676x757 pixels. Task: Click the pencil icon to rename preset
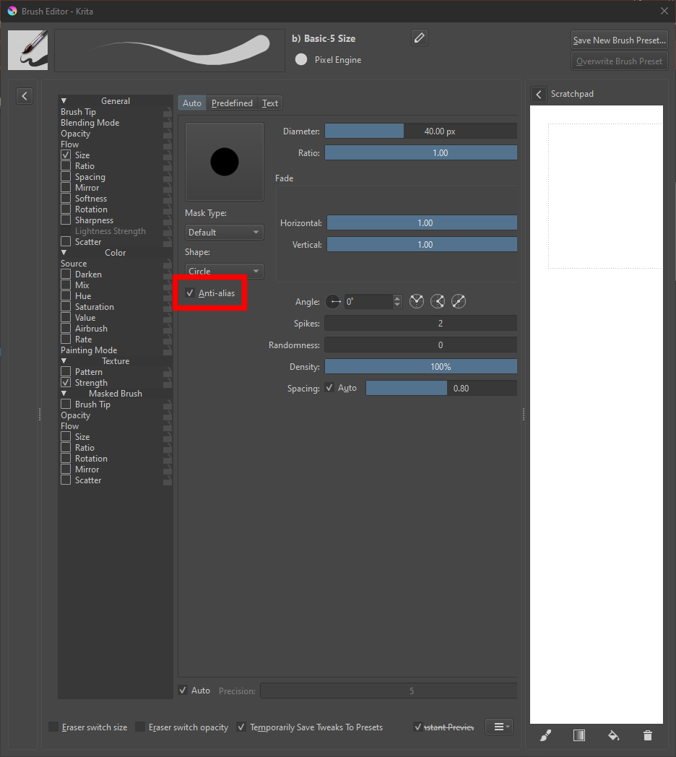point(420,38)
